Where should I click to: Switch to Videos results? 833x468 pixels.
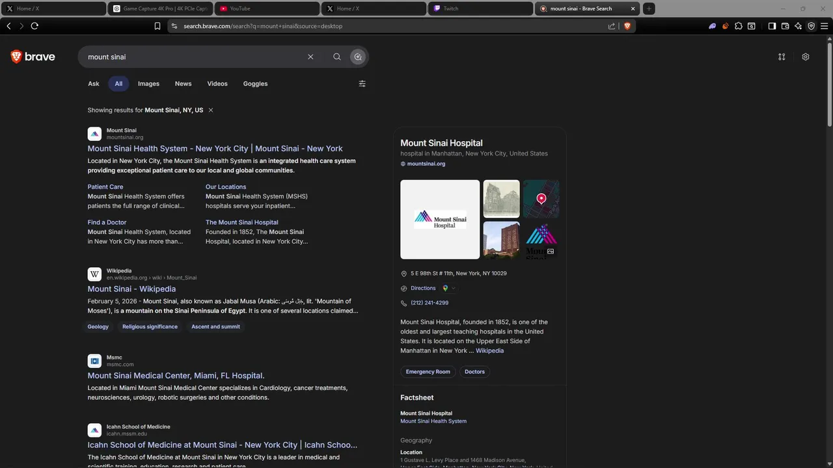click(x=217, y=84)
